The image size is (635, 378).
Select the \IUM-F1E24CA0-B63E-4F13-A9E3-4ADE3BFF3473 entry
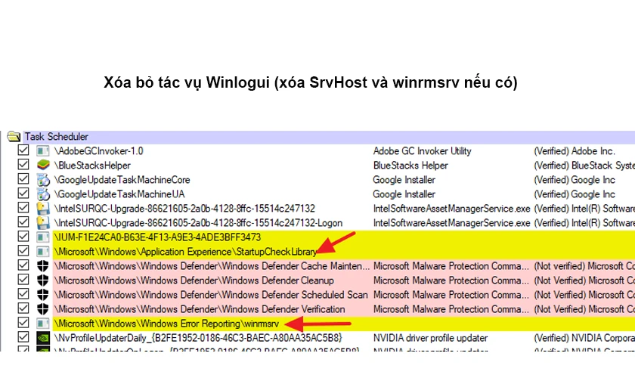(157, 237)
